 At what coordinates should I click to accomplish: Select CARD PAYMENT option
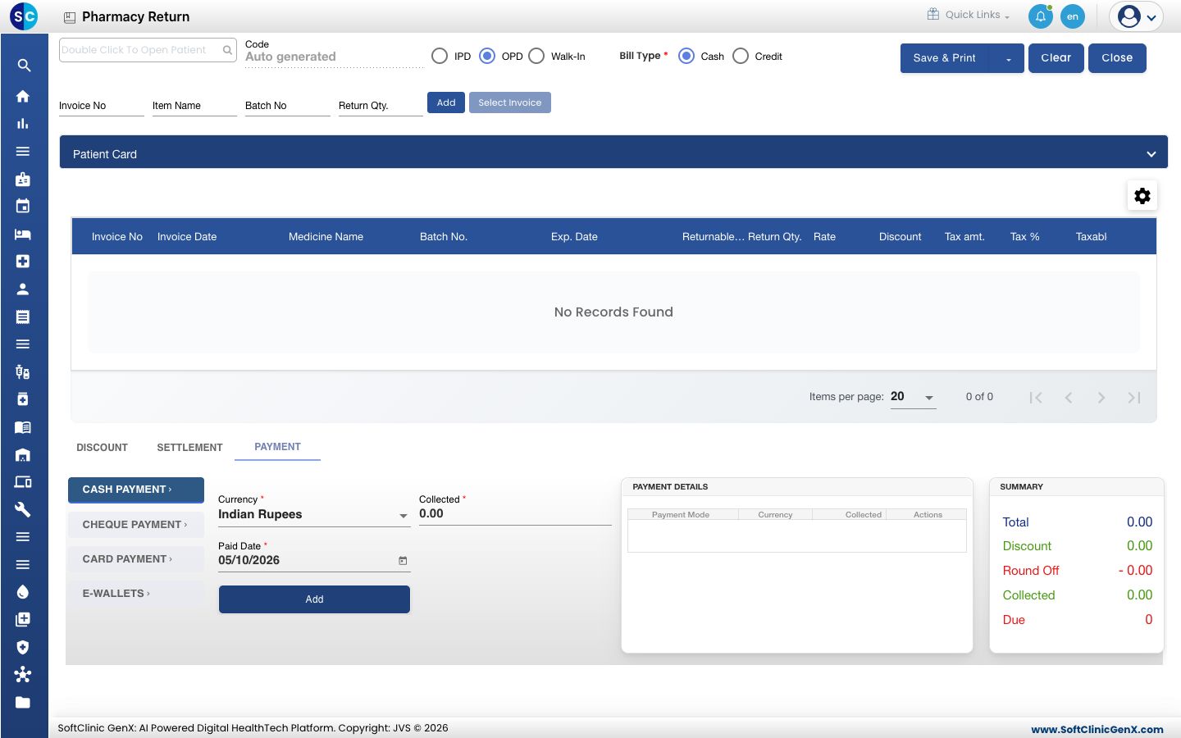pyautogui.click(x=136, y=559)
